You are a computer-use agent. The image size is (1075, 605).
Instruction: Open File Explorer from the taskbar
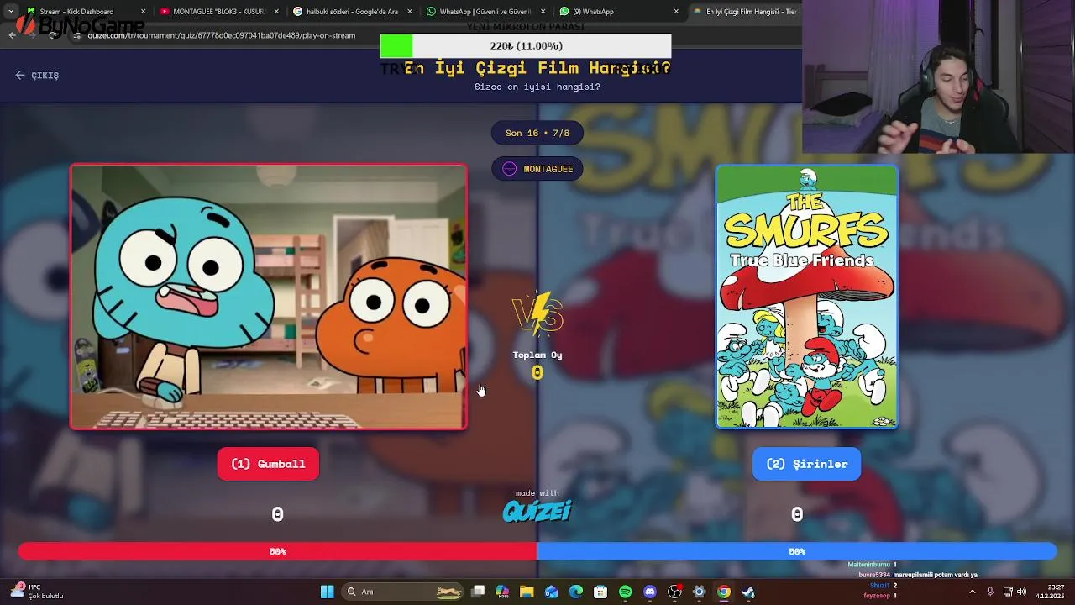click(527, 592)
